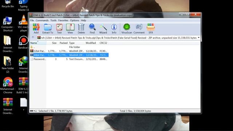Screen dimensions: 233x131
Task: Click the Info toolbar icon
Action: coord(114,28)
